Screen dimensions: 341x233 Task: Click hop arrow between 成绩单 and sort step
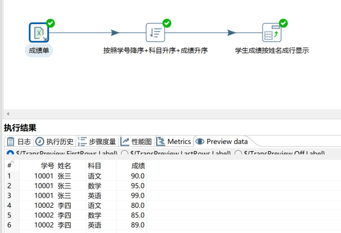[114, 33]
